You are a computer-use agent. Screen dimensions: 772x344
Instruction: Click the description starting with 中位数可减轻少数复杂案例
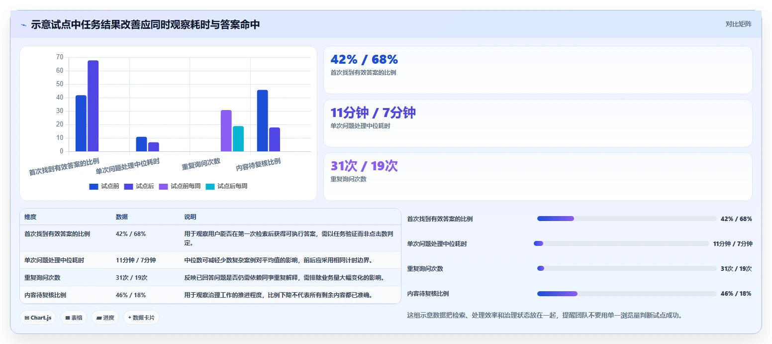(279, 260)
